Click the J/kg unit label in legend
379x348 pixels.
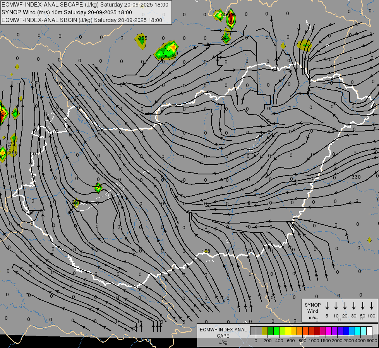click(223, 342)
